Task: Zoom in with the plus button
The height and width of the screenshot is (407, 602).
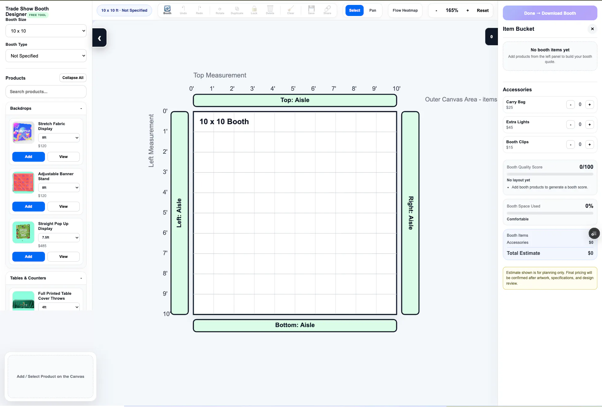Action: click(x=467, y=10)
